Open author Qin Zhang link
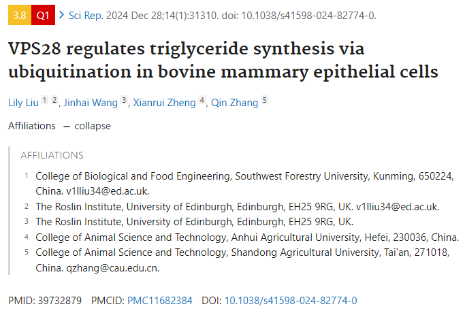 tap(235, 103)
